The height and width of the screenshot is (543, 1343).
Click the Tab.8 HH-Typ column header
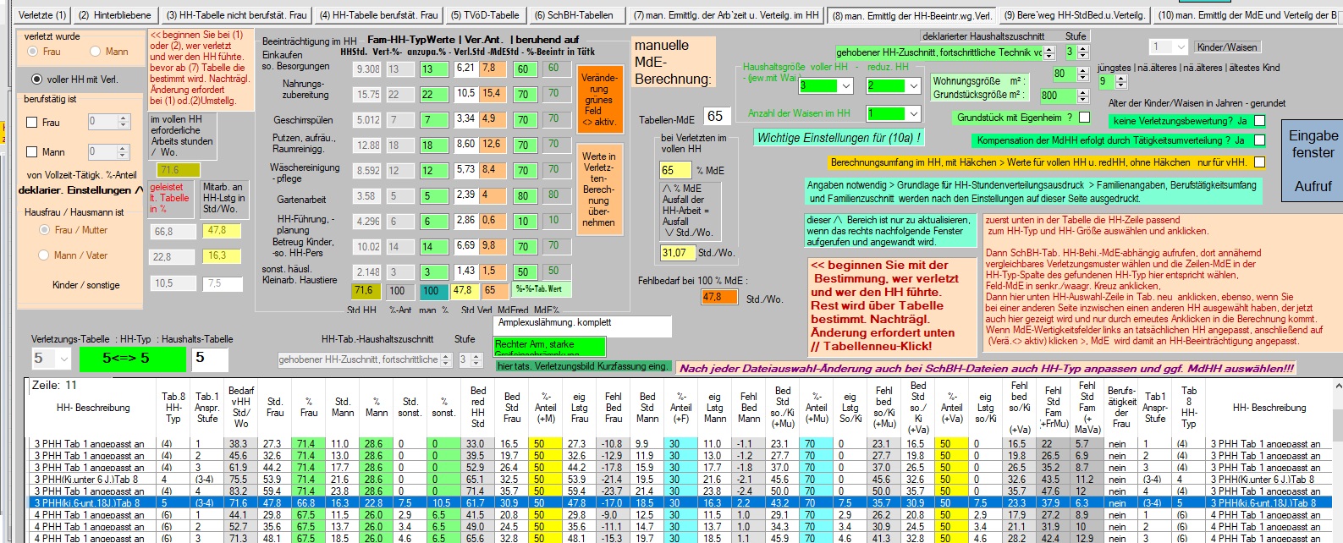pyautogui.click(x=173, y=408)
